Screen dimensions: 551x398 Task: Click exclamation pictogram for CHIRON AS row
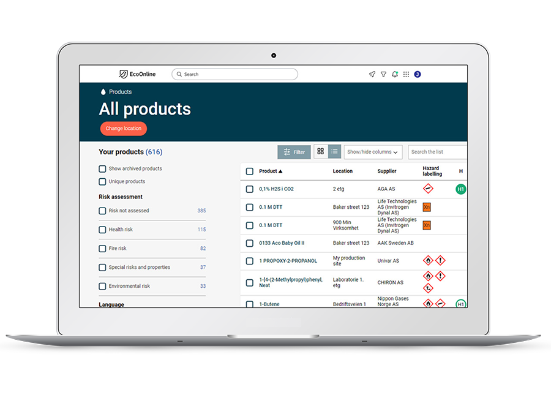click(440, 276)
